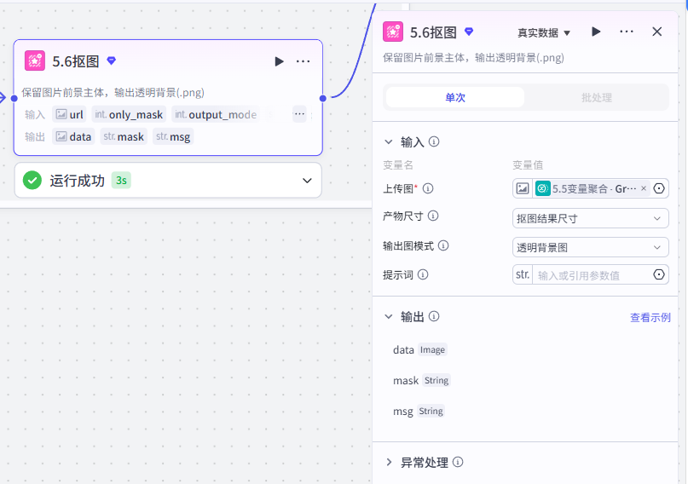Expand the 异常处理 section
The image size is (688, 484).
tap(389, 462)
